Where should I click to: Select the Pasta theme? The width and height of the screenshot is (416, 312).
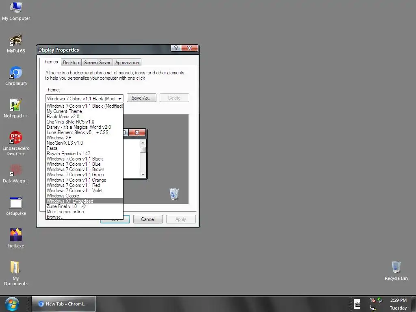[x=84, y=148]
